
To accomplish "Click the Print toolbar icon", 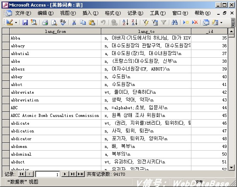I will click(45, 22).
